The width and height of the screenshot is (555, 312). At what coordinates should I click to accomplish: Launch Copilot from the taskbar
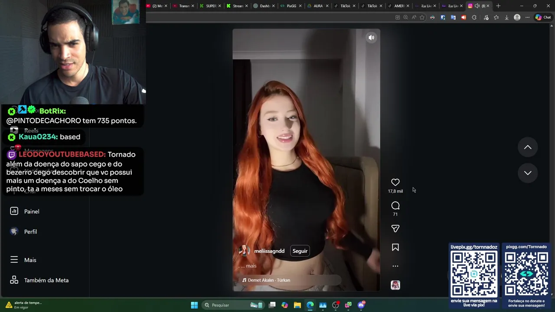coord(284,305)
